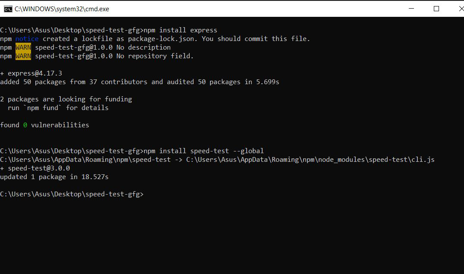
Task: Click the cmd.exe icon in the title bar
Action: pyautogui.click(x=8, y=9)
